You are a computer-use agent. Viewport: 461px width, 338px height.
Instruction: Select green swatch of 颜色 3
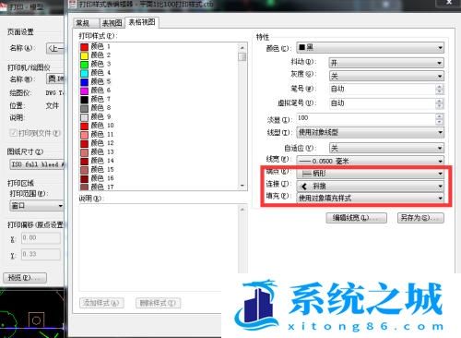point(85,65)
